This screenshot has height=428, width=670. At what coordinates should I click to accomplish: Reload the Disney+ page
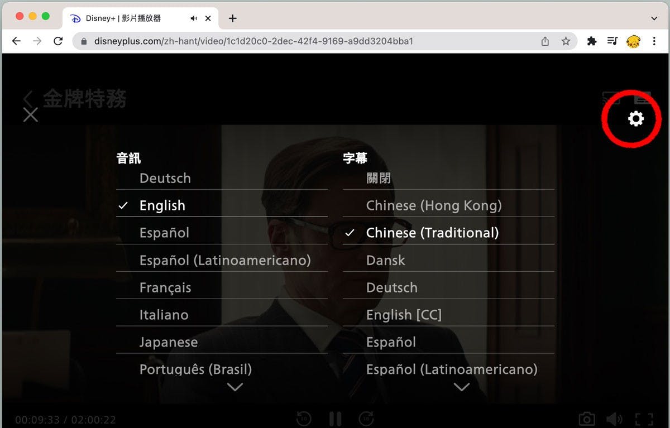58,41
